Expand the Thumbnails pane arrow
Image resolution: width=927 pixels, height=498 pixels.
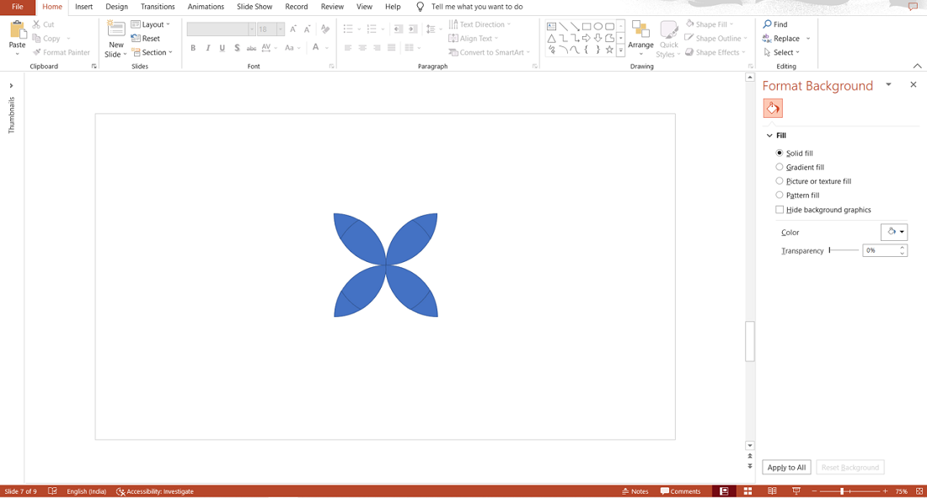click(12, 85)
